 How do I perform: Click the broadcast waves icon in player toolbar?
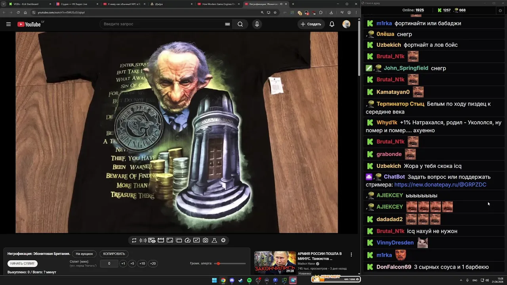point(143,240)
